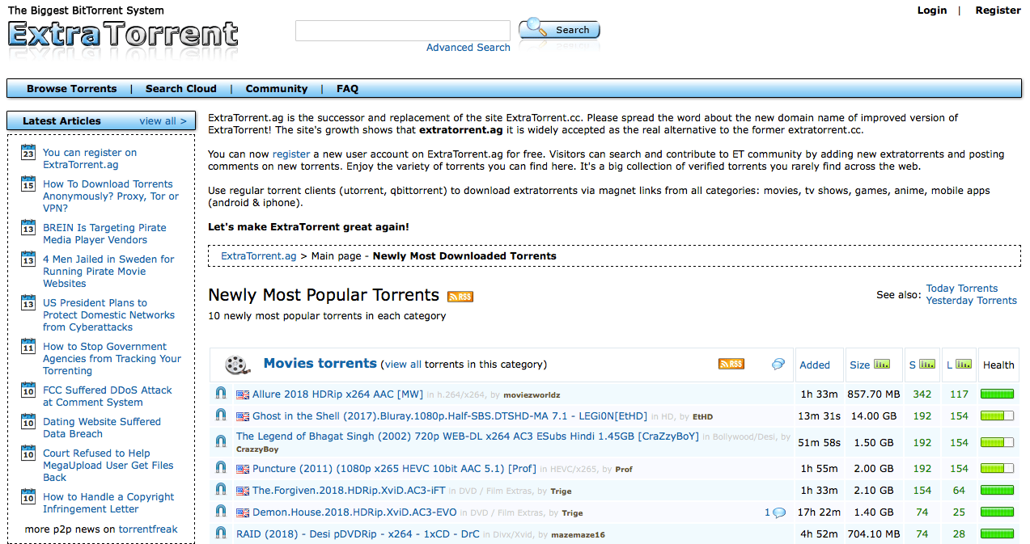This screenshot has height=544, width=1030.
Task: Click ExtraTorrent.ag breadcrumb link
Action: tap(259, 256)
